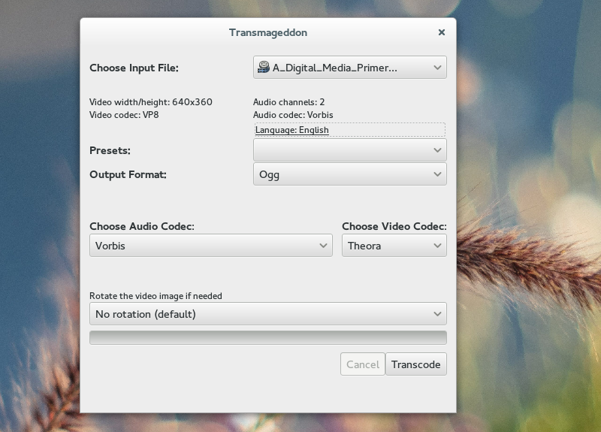
Task: Click the Output Format: label
Action: [128, 174]
